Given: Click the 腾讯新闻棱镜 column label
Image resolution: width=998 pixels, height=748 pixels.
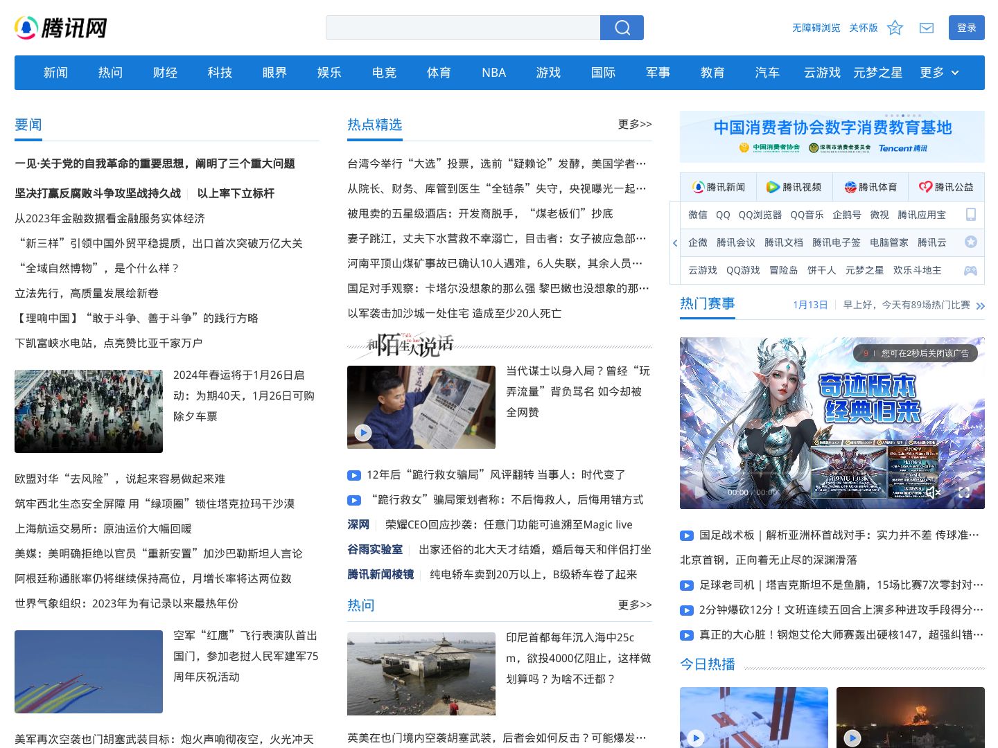Looking at the screenshot, I should (x=380, y=575).
